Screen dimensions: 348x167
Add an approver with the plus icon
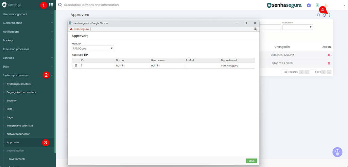tap(85, 55)
